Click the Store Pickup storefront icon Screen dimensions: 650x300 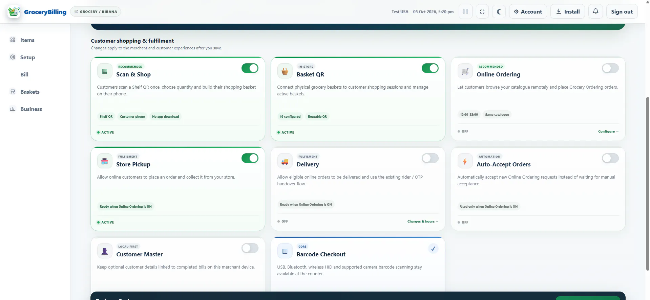(105, 161)
